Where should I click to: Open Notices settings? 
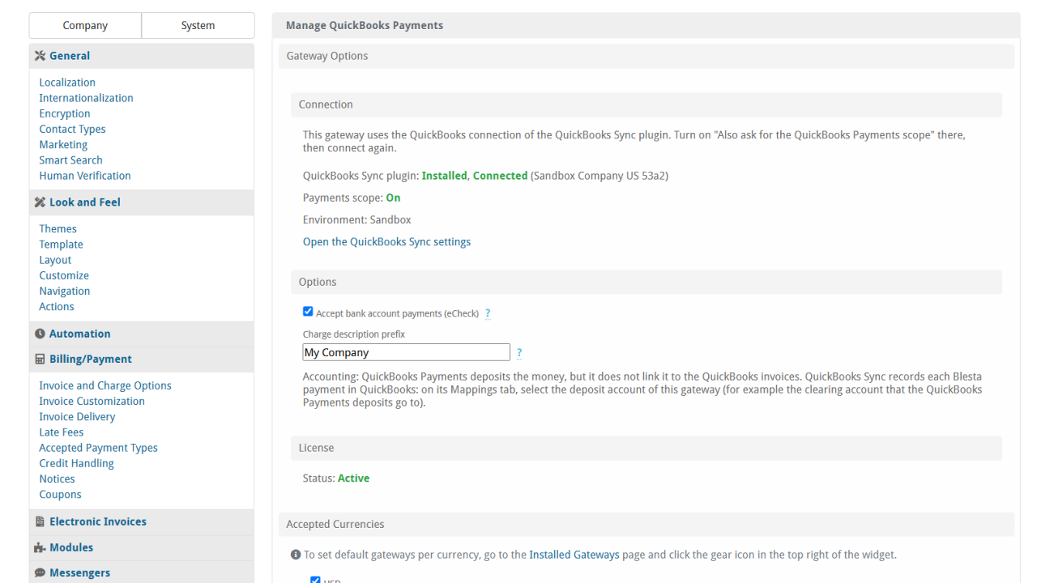(x=57, y=479)
